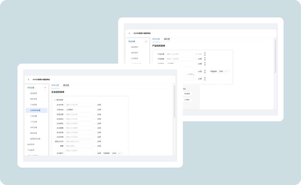Click 单项选择 button in product window
The height and width of the screenshot is (185, 301).
(187, 94)
